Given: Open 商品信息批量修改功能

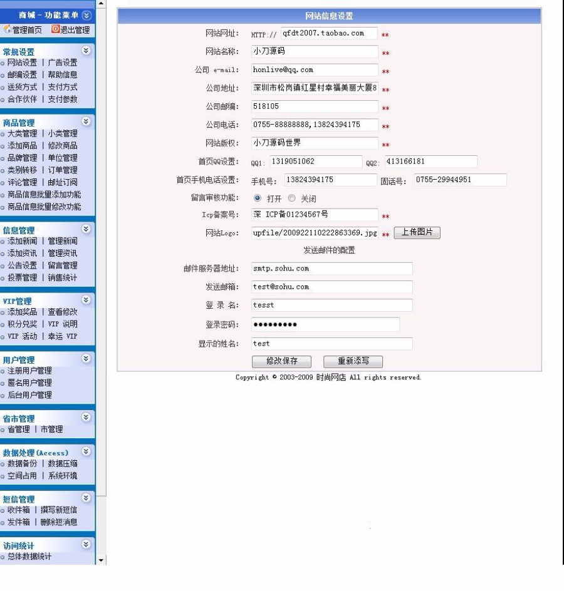Looking at the screenshot, I should click(x=44, y=207).
